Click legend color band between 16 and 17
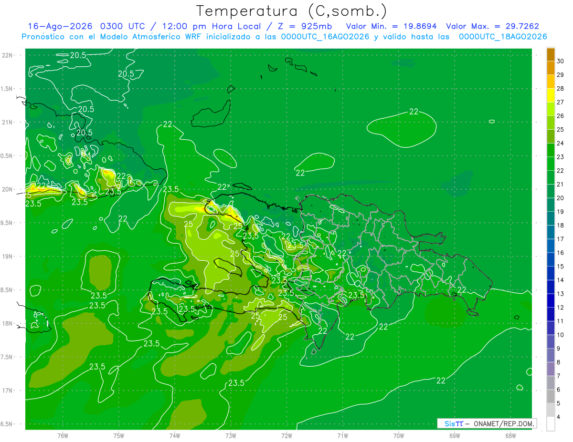Image resolution: width=573 pixels, height=442 pixels. click(x=551, y=246)
